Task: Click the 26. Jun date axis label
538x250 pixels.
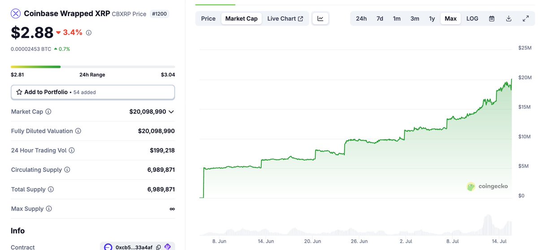Action: click(x=360, y=241)
